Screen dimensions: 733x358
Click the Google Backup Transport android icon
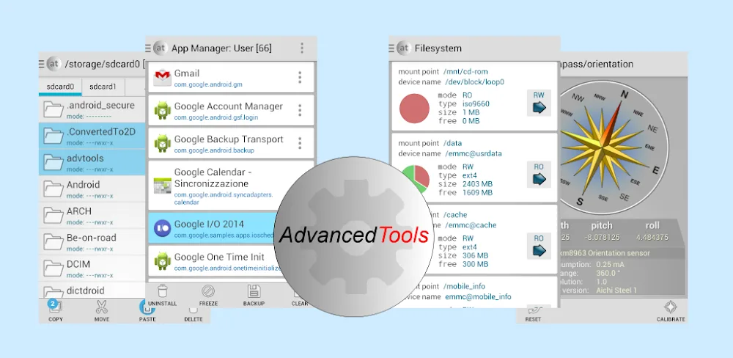(162, 144)
